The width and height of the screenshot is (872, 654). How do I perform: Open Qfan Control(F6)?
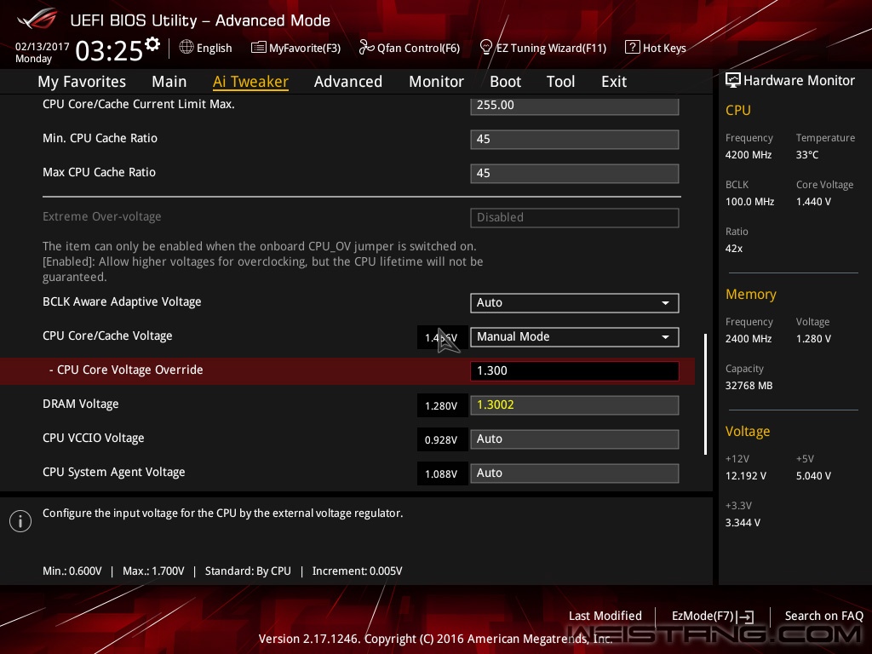point(410,48)
